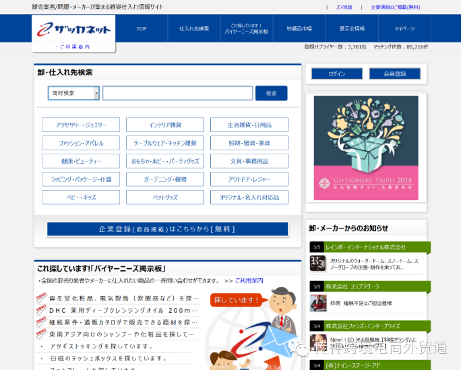Open 継続案件・通販カタログ buyer request
Viewport: 461px width, 370px height.
[123, 323]
